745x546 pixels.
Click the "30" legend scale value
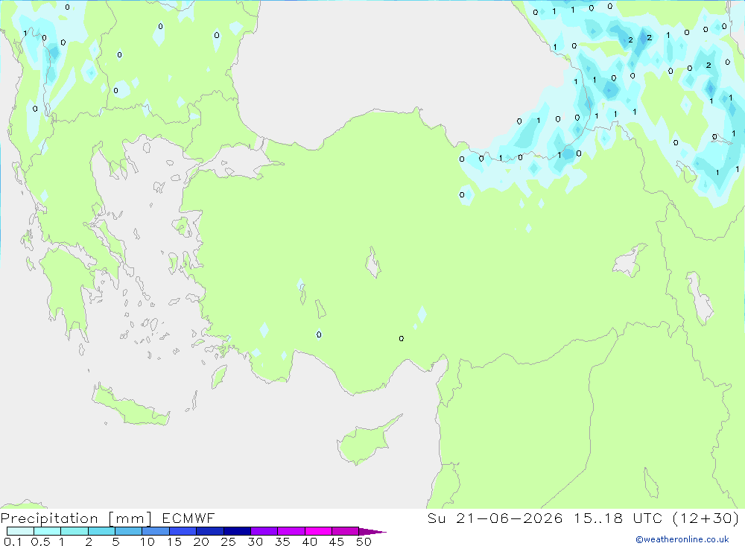click(255, 542)
